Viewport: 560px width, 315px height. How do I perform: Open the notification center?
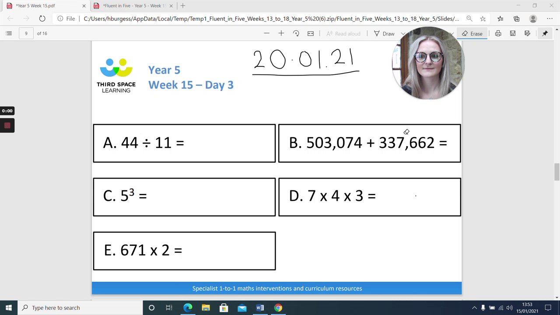pos(549,308)
